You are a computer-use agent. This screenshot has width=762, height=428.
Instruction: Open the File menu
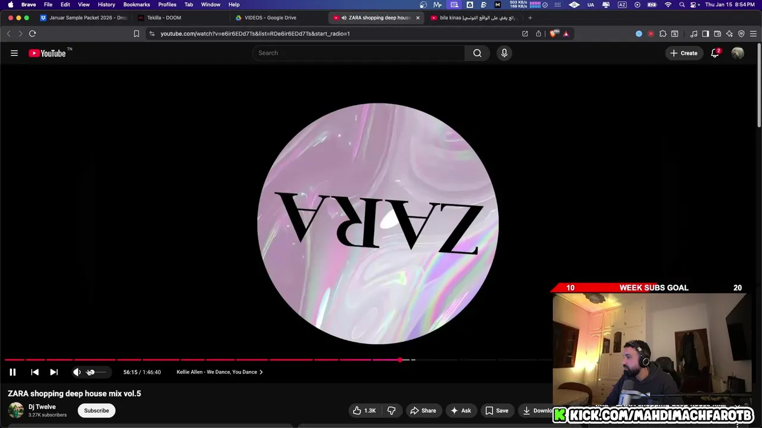[x=48, y=5]
